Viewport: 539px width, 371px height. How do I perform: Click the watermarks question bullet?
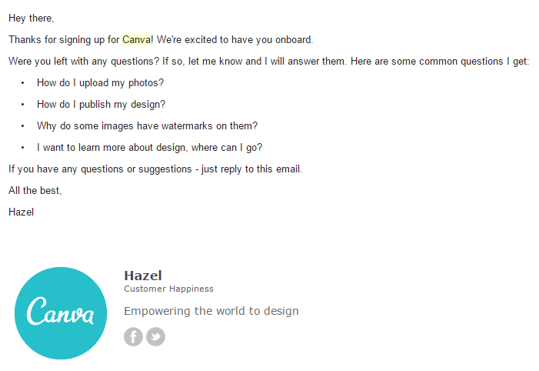[x=147, y=126]
